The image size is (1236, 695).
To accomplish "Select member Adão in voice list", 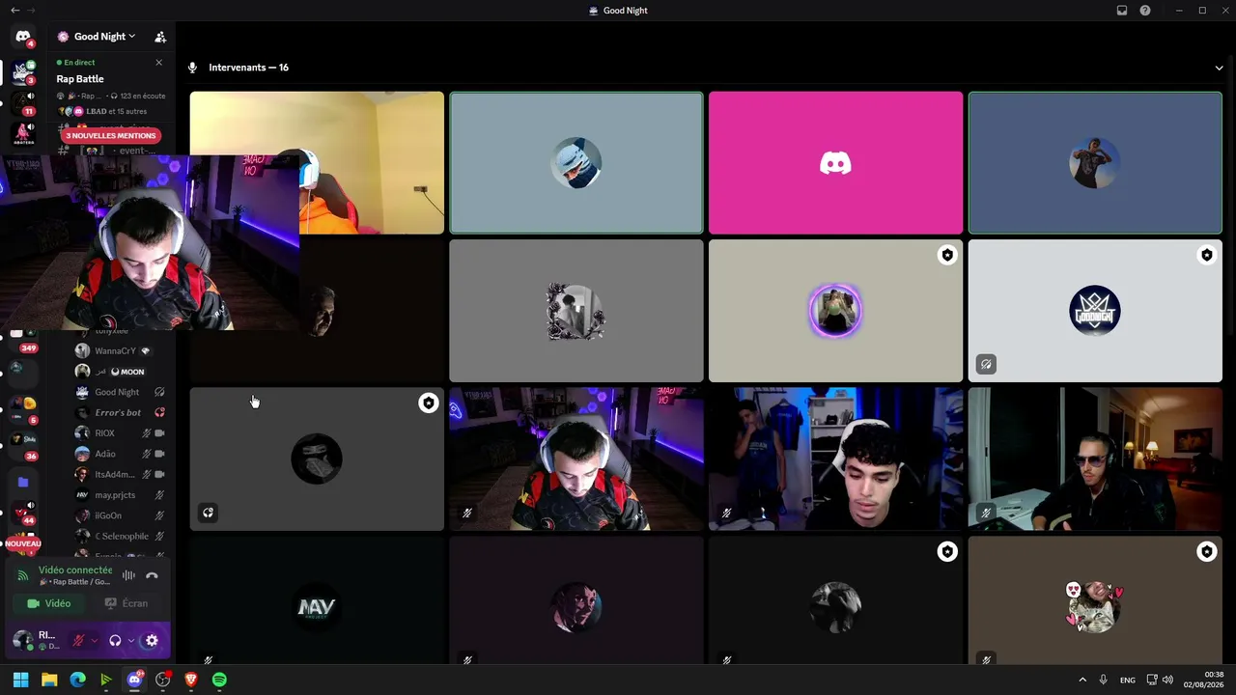I will [x=120, y=454].
